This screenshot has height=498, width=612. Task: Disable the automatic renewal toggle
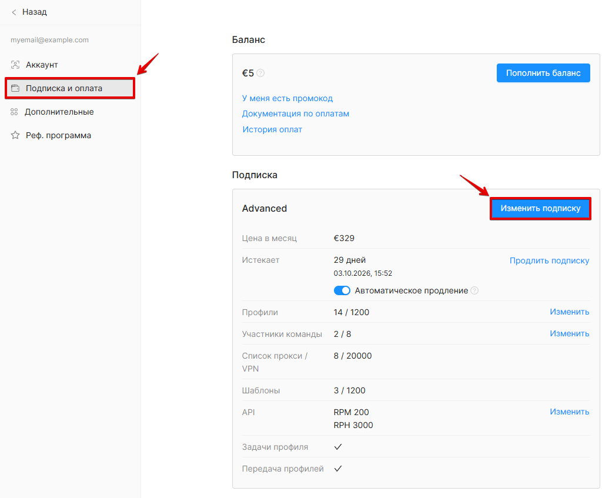click(342, 291)
